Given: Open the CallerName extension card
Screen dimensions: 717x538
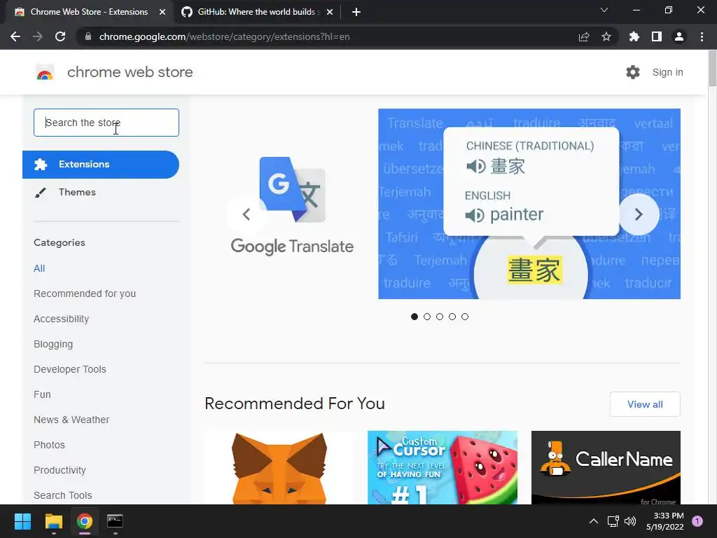Looking at the screenshot, I should click(x=606, y=467).
